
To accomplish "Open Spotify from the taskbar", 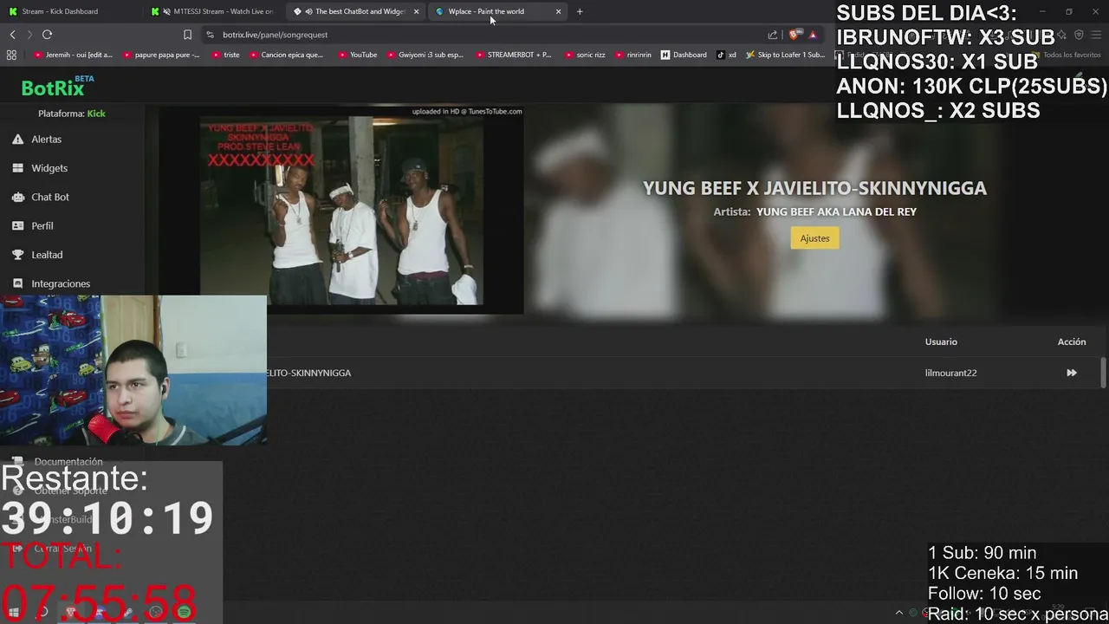I will (184, 612).
